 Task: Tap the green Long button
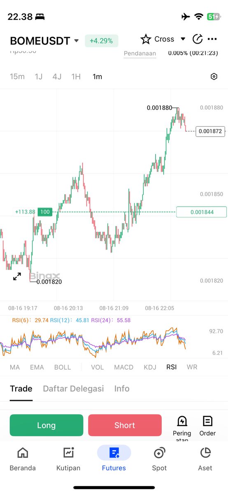tap(47, 425)
